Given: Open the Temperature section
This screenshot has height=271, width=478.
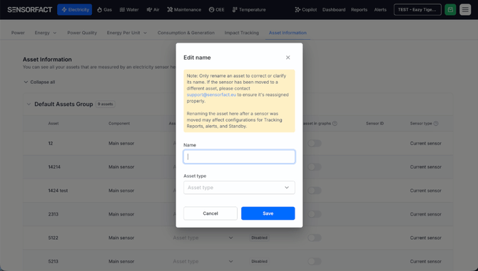Looking at the screenshot, I should pos(249,10).
